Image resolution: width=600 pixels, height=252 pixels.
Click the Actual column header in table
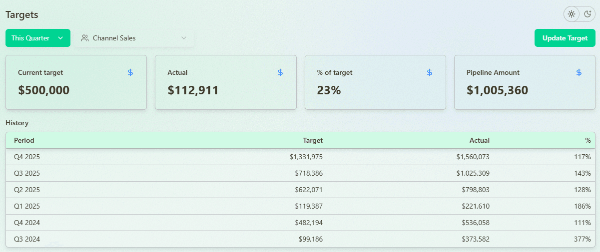pos(480,140)
